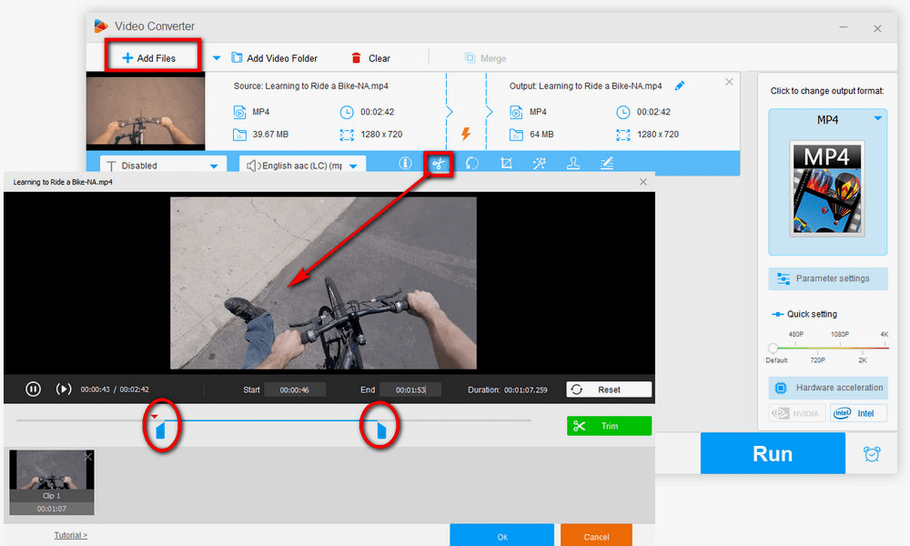Show media info via the info icon

[405, 164]
